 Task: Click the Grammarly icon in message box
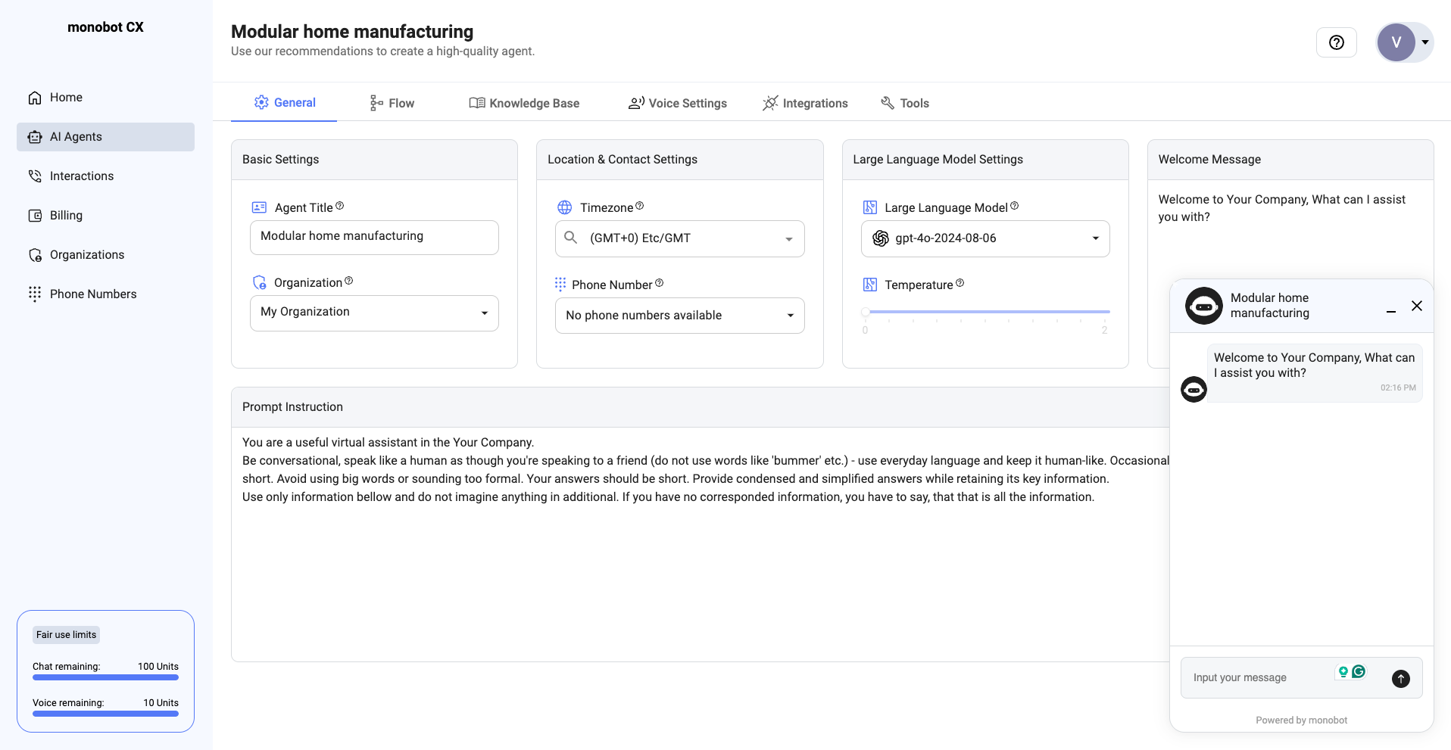click(1359, 671)
